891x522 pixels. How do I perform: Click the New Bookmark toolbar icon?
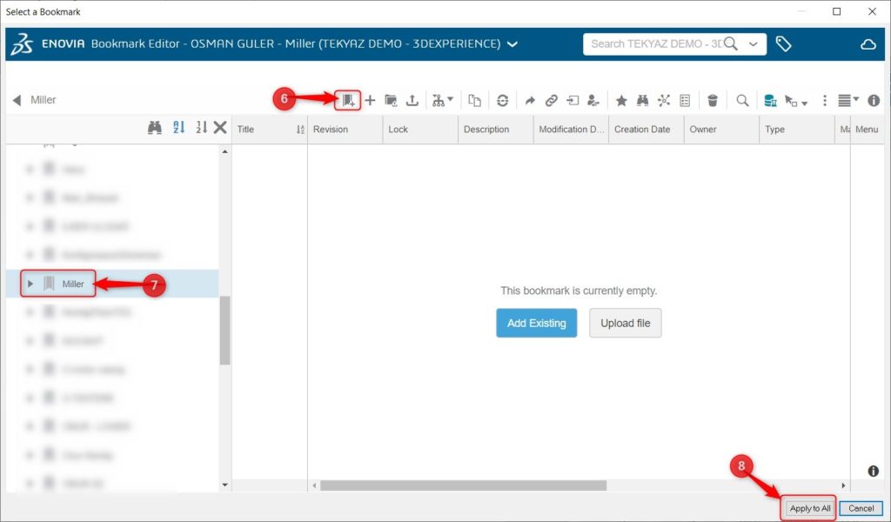[348, 101]
